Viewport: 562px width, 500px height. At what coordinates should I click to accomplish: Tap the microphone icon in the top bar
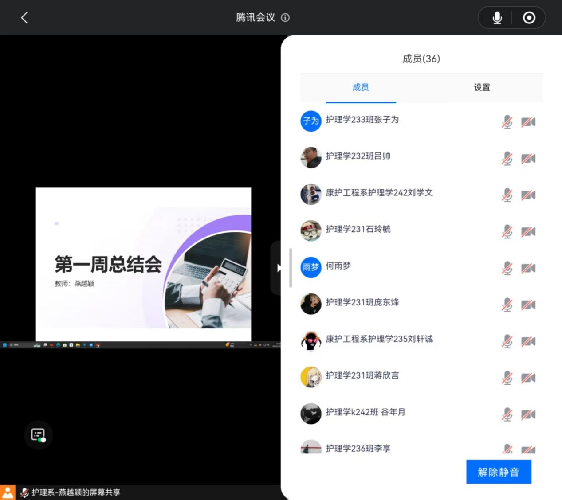[x=497, y=18]
